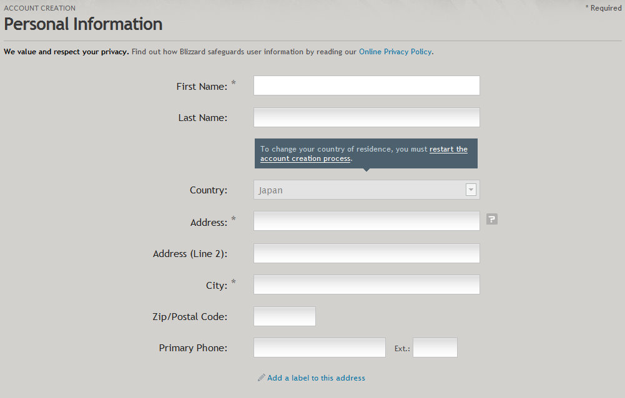Click the Zip/Postal Code label

(190, 317)
